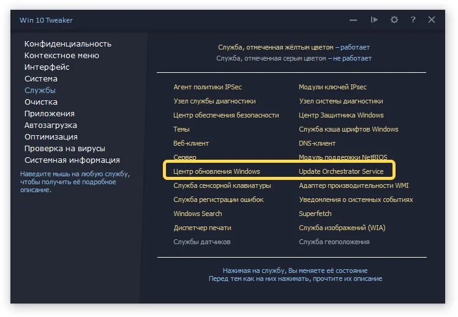Viewport: 458px width, 317px height.
Task: Click the note 'Нажимая на службу, Вы меняете'
Action: coord(295,270)
